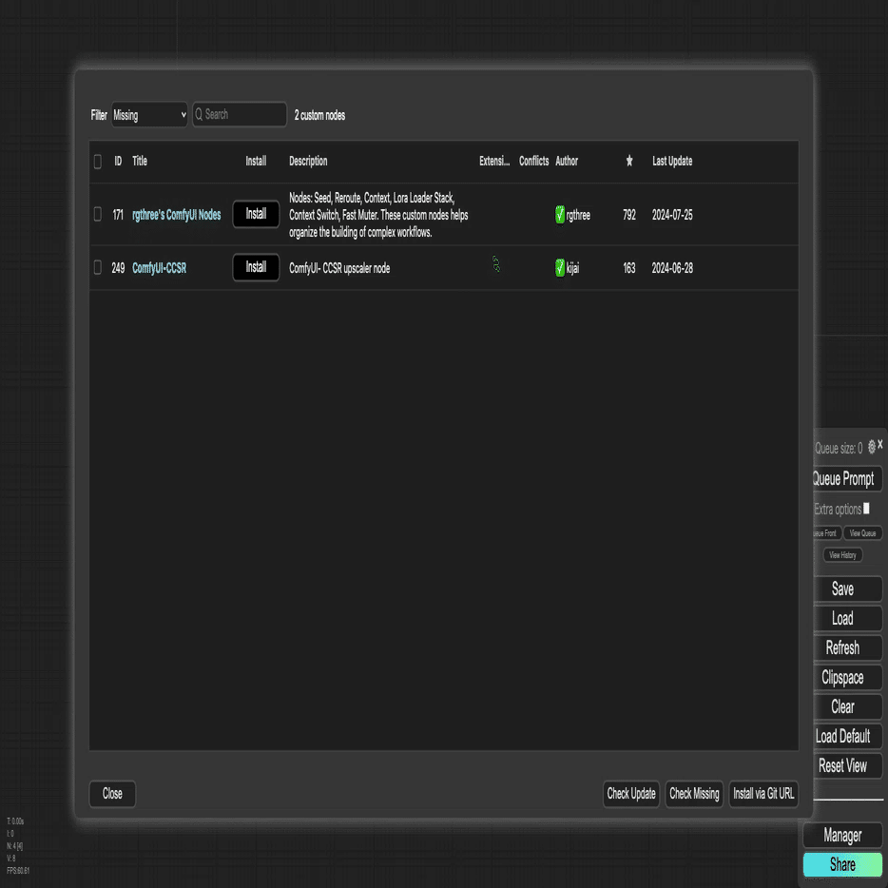
Task: Check the box for rgthree's ComfyUI Nodes row
Action: [x=97, y=214]
